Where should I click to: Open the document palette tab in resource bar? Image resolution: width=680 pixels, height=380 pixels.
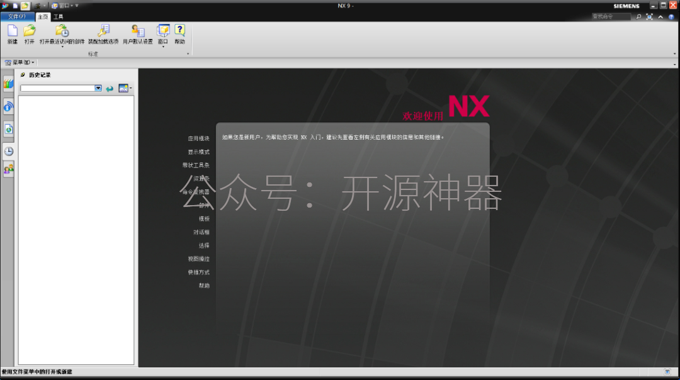point(8,129)
